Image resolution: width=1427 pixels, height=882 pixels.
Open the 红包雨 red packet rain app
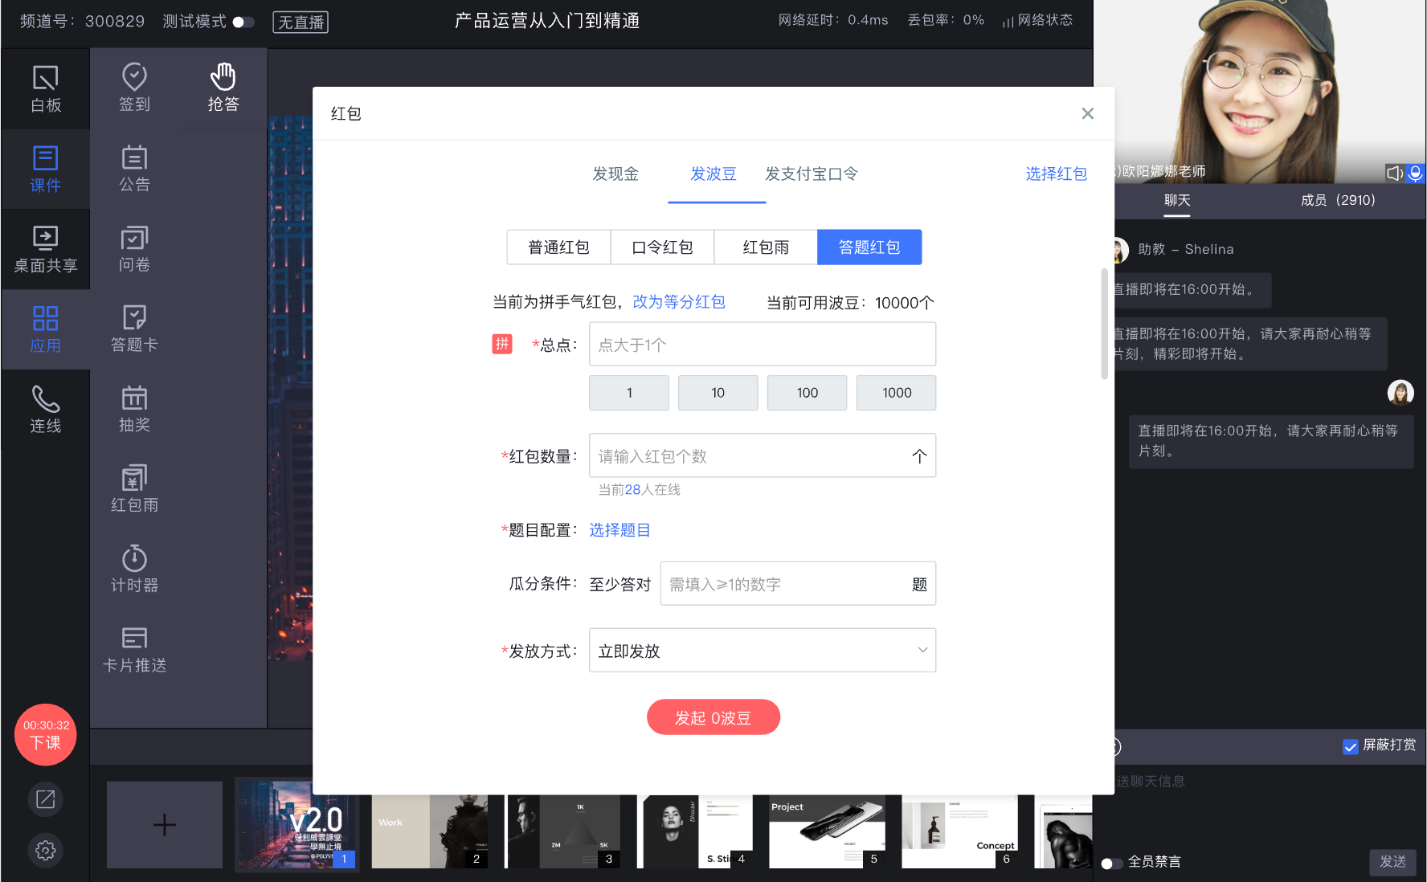pyautogui.click(x=134, y=489)
